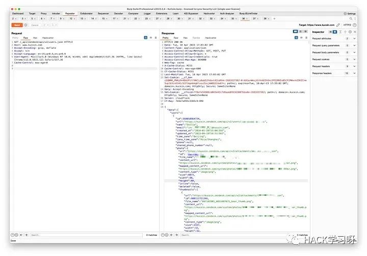Switch Inspector to left-docked layout icon
The height and width of the screenshot is (256, 367).
tap(330, 32)
